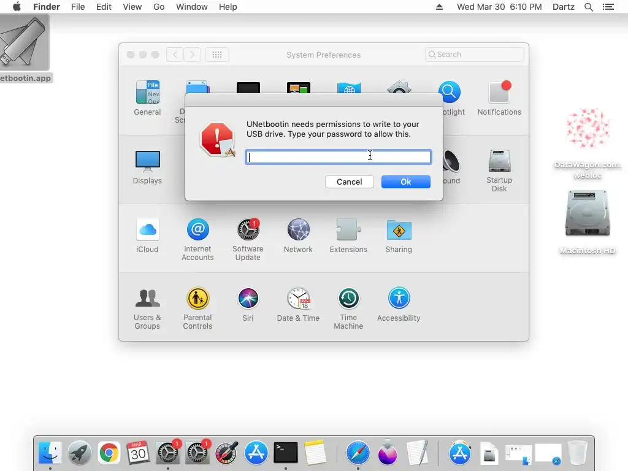Open the Finder menu
This screenshot has width=628, height=471.
[x=47, y=7]
